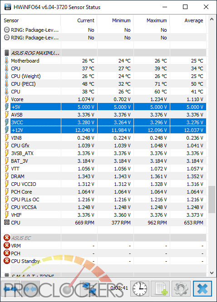Click the fan icon beside CPU RPM
The image size is (217, 302).
(7, 222)
